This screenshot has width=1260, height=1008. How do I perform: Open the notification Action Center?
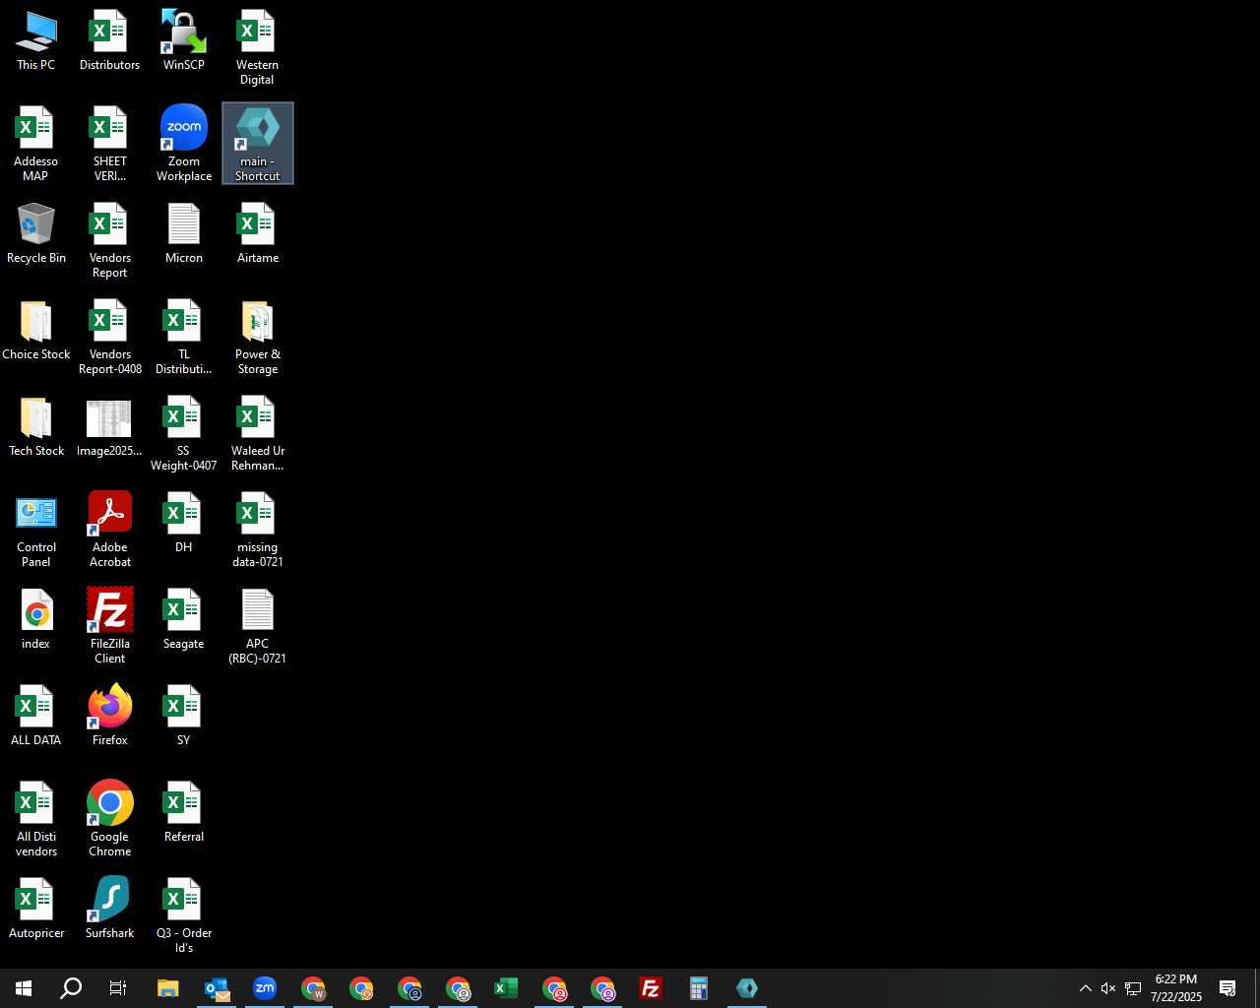(x=1228, y=988)
